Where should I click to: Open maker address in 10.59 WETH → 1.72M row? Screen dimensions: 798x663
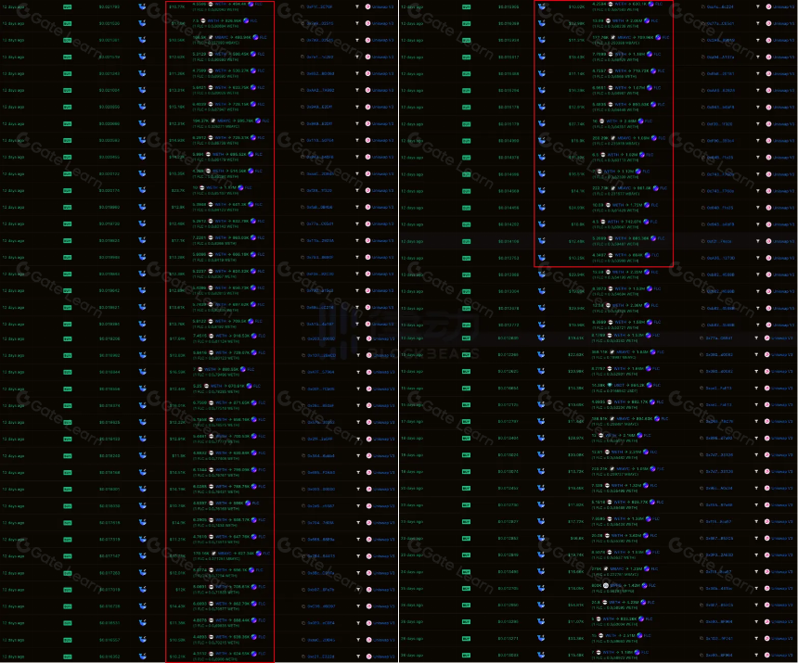(721, 208)
